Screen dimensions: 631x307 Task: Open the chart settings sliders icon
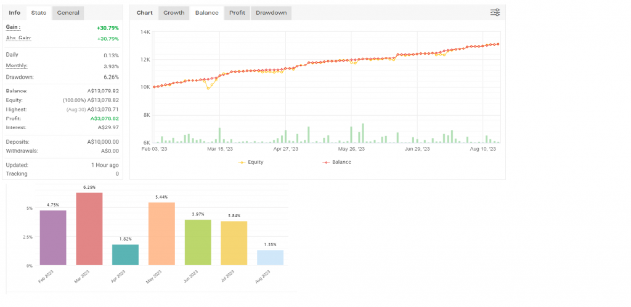point(495,13)
